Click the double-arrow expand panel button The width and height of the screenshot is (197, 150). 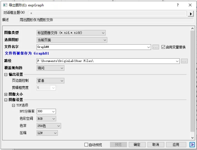(192, 144)
